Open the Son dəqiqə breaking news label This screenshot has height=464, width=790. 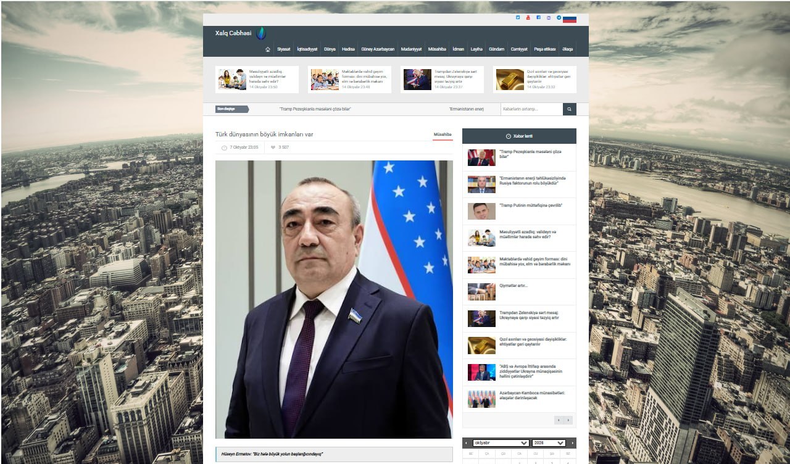[232, 109]
